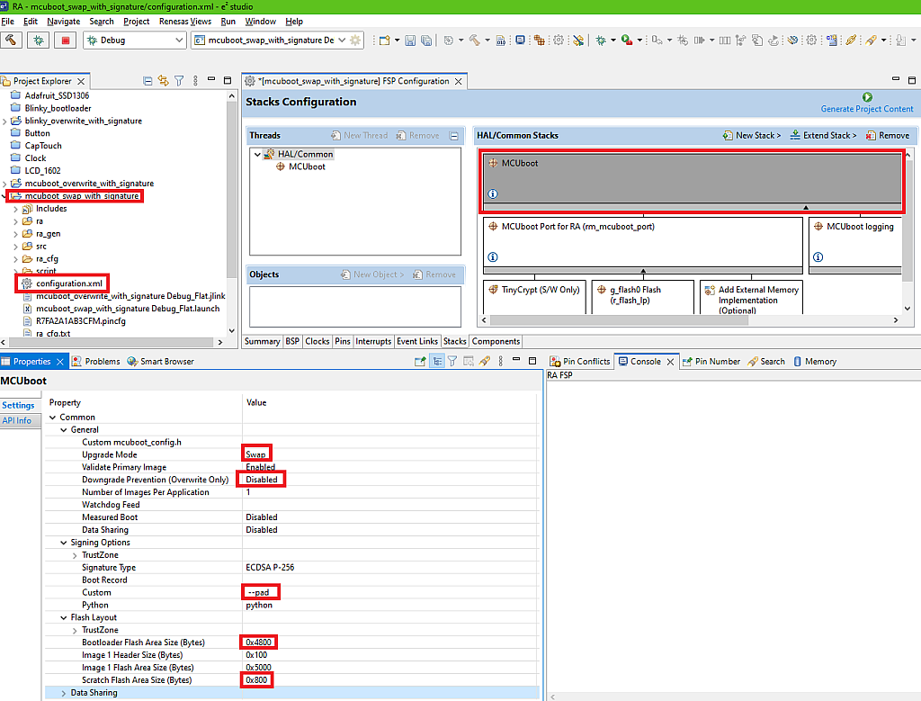Screen dimensions: 921x701
Task: Click the Collapse All icon in Project Explorer
Action: (x=148, y=81)
